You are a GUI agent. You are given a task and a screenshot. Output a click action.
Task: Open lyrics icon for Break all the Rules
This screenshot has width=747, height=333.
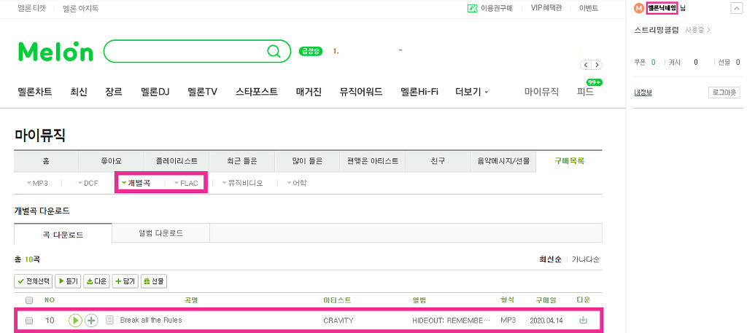pos(109,320)
